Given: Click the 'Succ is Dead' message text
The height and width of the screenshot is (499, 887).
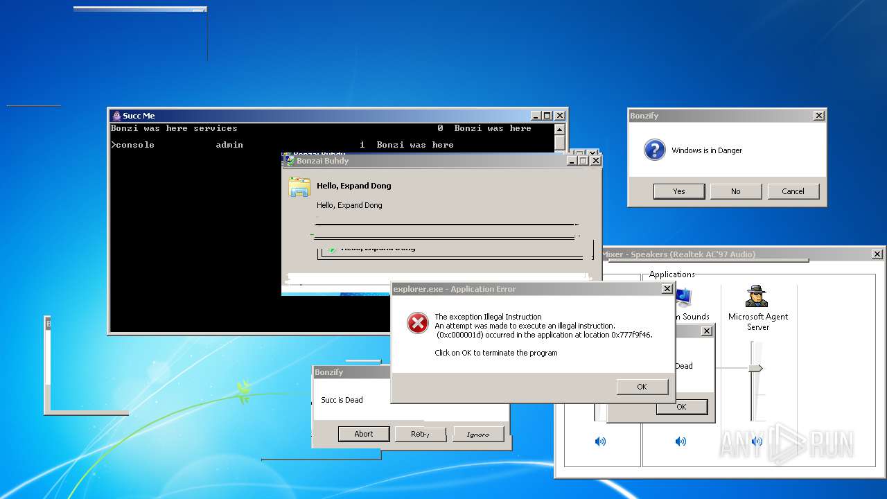Looking at the screenshot, I should pos(342,400).
